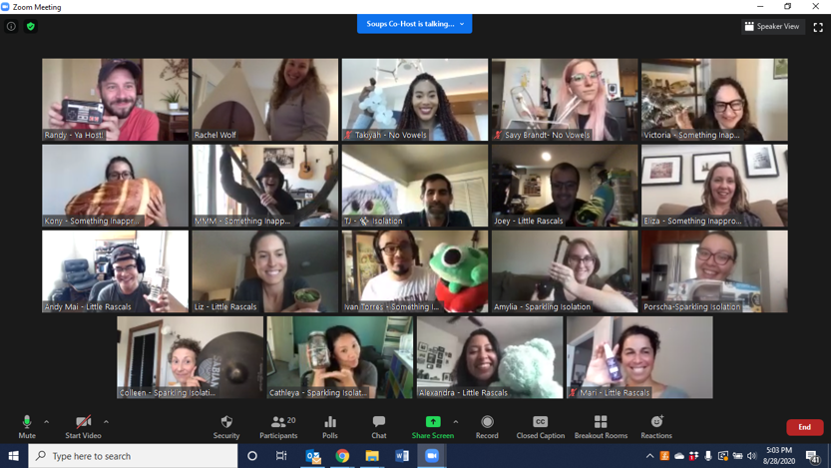Expand the 'Soups Co-Host is talking' banner
This screenshot has height=468, width=831.
click(414, 24)
